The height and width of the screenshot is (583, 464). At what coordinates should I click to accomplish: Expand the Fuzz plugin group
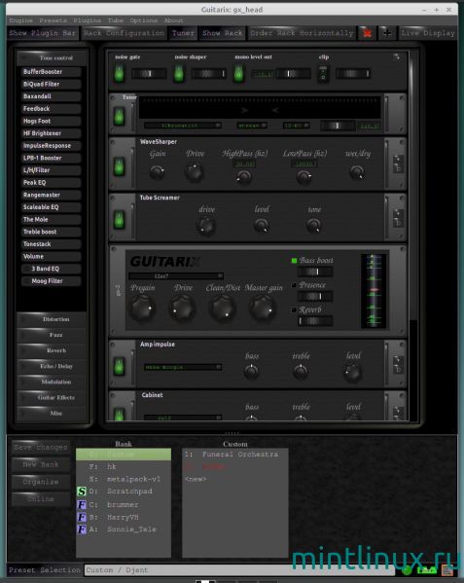pos(52,335)
